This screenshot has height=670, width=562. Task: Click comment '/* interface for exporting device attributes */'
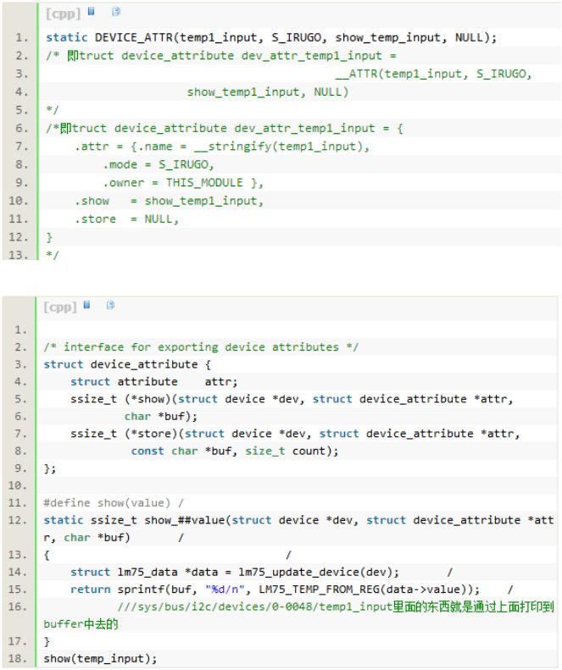[x=201, y=347]
